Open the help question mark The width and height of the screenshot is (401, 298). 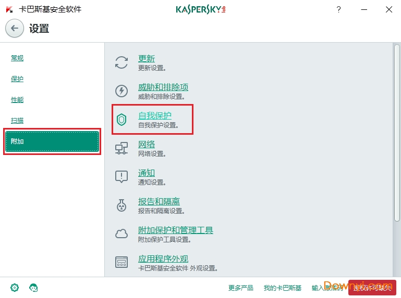pos(339,9)
